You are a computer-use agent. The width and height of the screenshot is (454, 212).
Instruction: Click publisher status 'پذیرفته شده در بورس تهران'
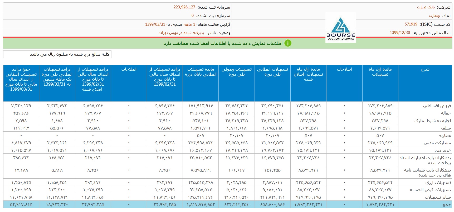click(182, 33)
